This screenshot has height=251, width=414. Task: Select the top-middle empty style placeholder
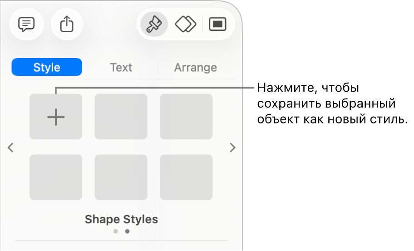121,117
